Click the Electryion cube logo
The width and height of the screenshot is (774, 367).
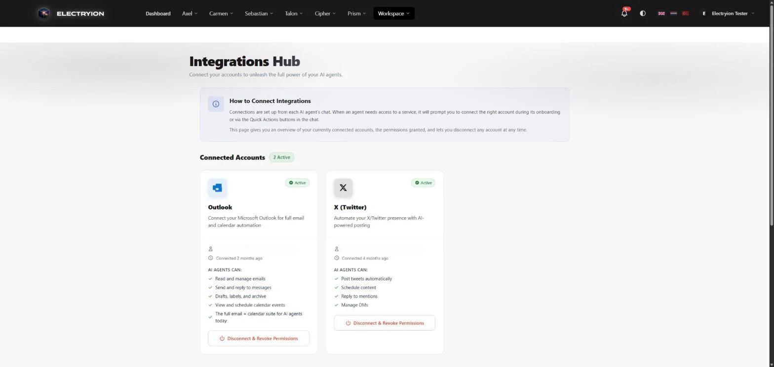(44, 13)
